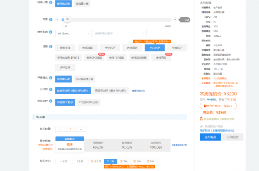Click bandwidth increase plus icon
The width and height of the screenshot is (259, 171).
[175, 19]
